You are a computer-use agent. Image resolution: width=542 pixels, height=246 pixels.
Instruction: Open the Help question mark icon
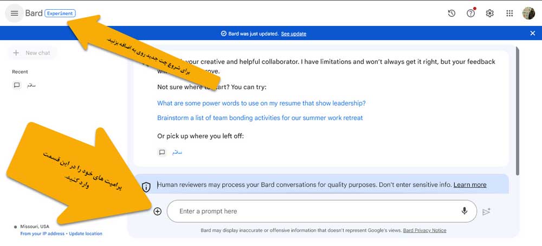470,14
